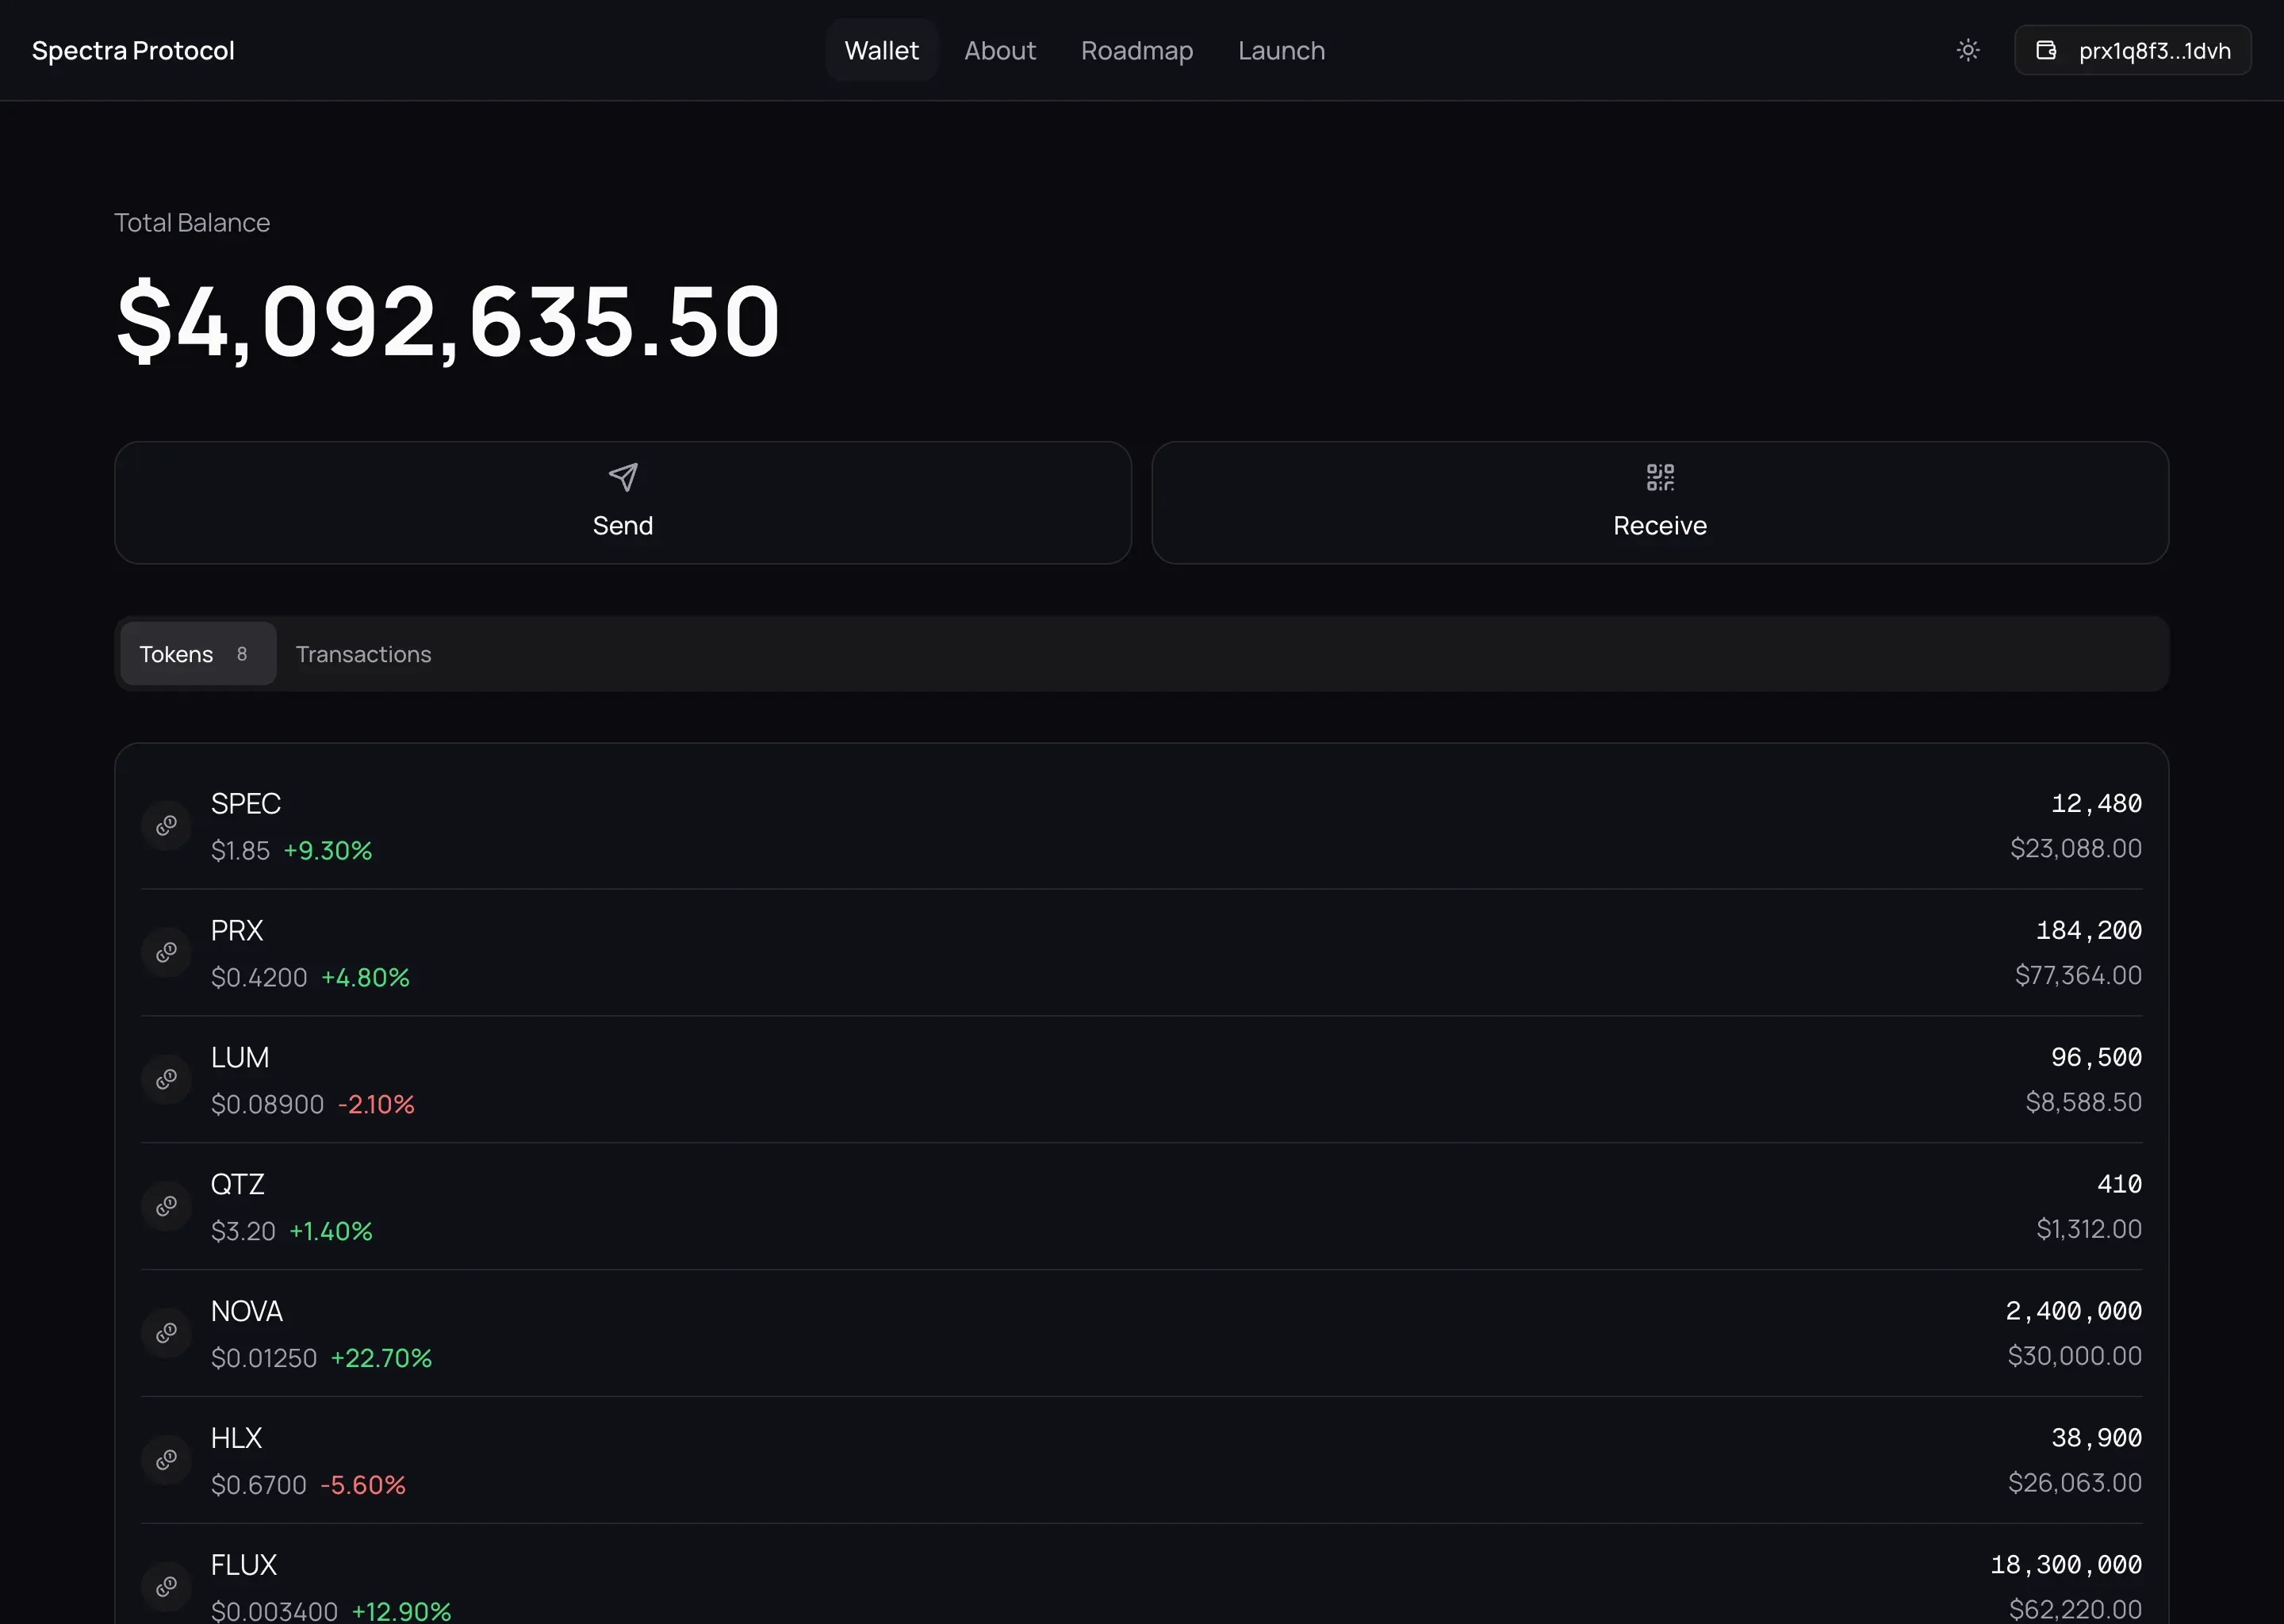Select the LUM token name
The height and width of the screenshot is (1624, 2284).
(x=240, y=1057)
